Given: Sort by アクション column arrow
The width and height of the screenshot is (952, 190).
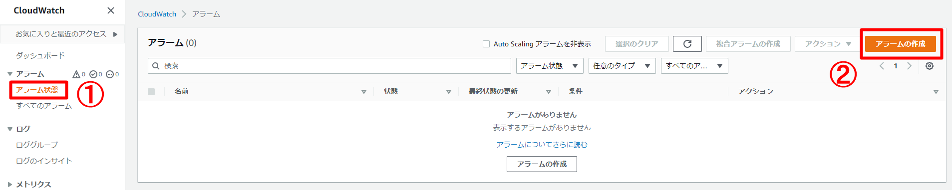Looking at the screenshot, I should [936, 92].
